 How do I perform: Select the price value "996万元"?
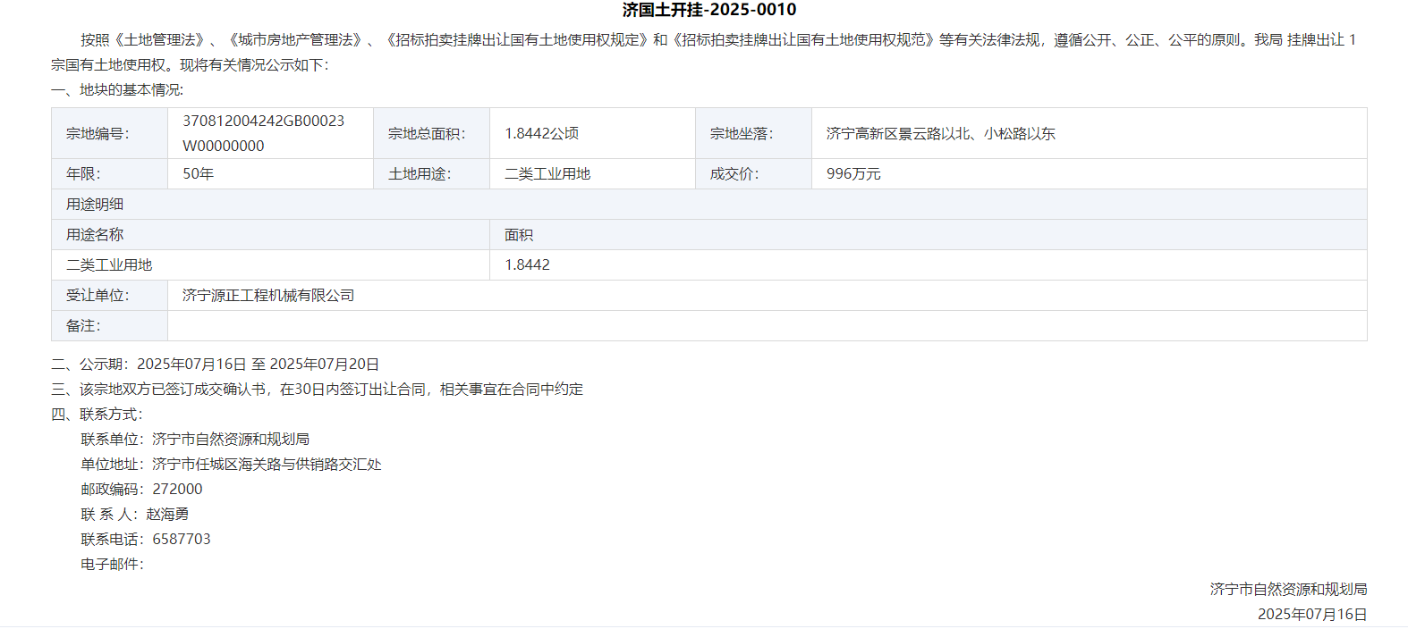[x=853, y=174]
